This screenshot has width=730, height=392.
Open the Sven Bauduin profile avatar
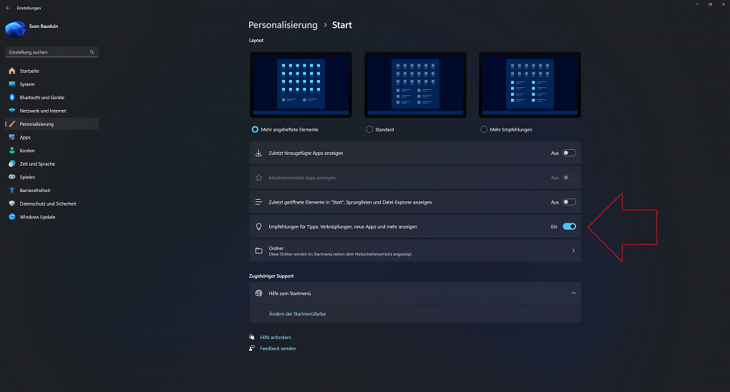15,29
